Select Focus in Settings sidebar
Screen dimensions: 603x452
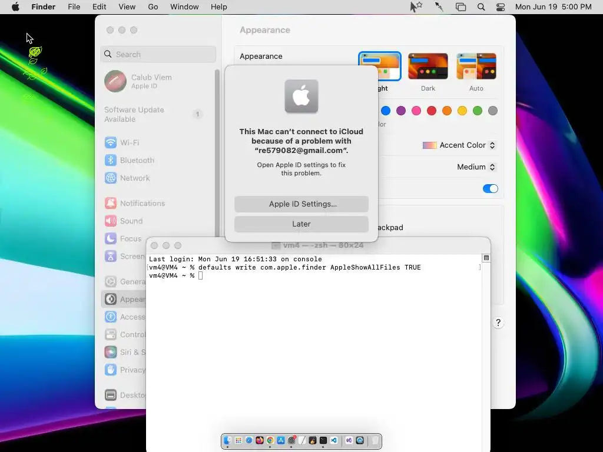tap(123, 239)
